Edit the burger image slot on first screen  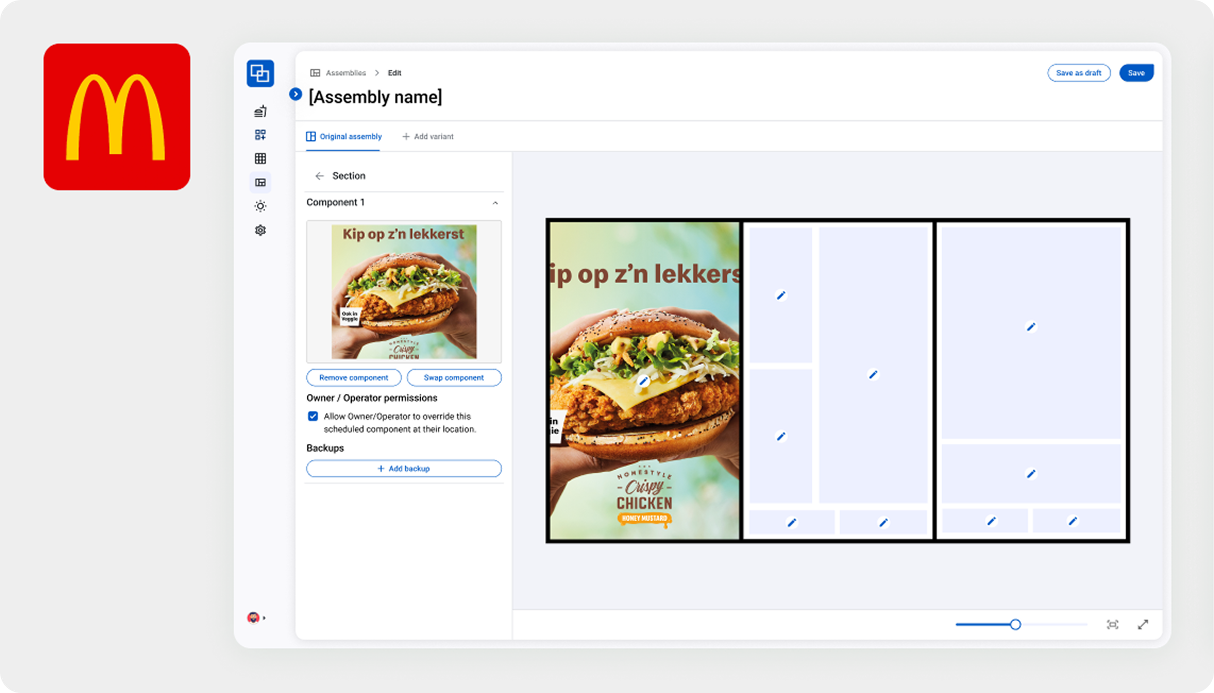pyautogui.click(x=643, y=381)
